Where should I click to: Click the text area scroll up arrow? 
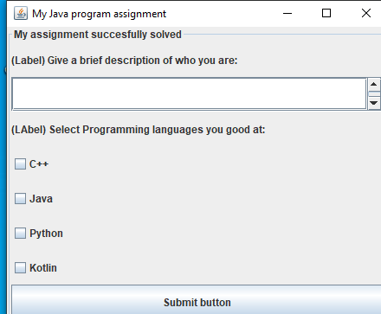coord(374,85)
